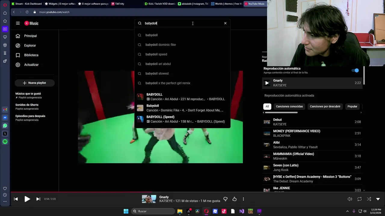Play Seven (con Latto) by Jung Kook
The height and width of the screenshot is (216, 385).
312,167
